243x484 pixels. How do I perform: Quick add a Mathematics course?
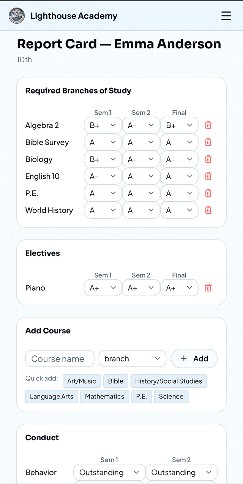click(104, 397)
